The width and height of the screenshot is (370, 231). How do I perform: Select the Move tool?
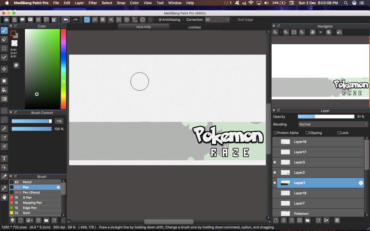coord(4,69)
